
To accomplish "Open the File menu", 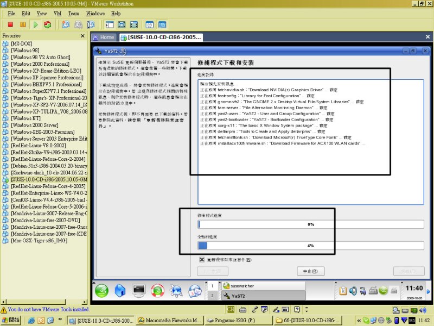I will (11, 14).
